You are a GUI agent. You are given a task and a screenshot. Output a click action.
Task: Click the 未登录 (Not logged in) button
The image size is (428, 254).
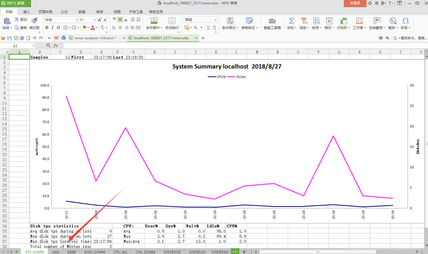(355, 3)
